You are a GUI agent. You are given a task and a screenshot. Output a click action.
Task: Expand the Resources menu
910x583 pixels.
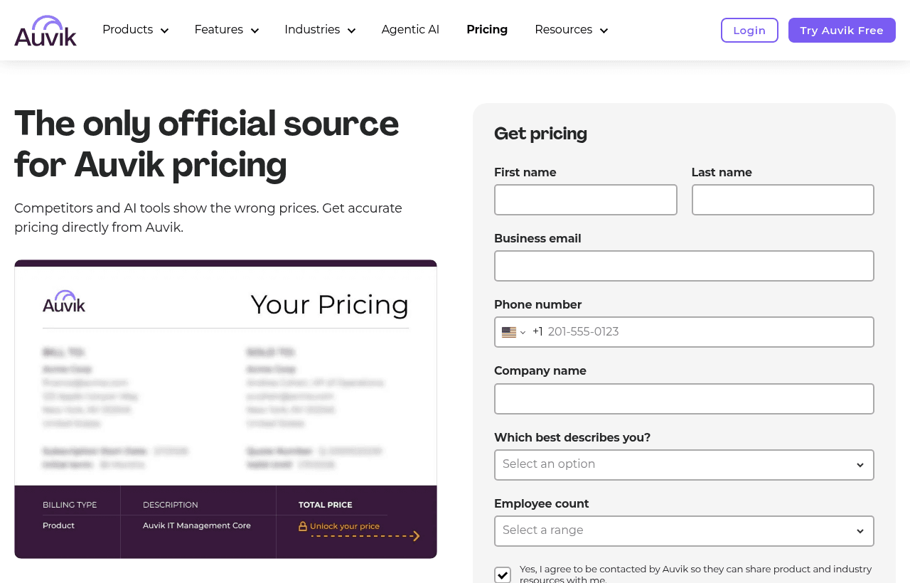click(572, 30)
